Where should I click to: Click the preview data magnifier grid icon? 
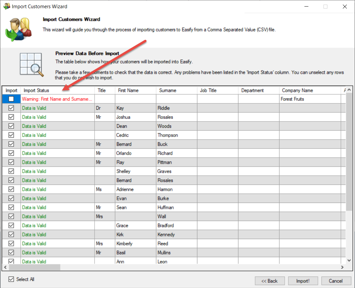pyautogui.click(x=32, y=64)
